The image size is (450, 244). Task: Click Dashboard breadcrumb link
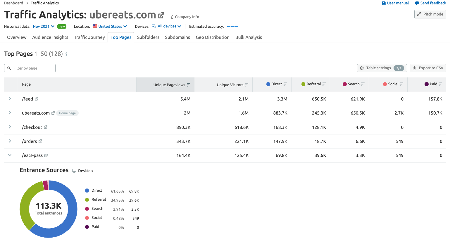[13, 3]
